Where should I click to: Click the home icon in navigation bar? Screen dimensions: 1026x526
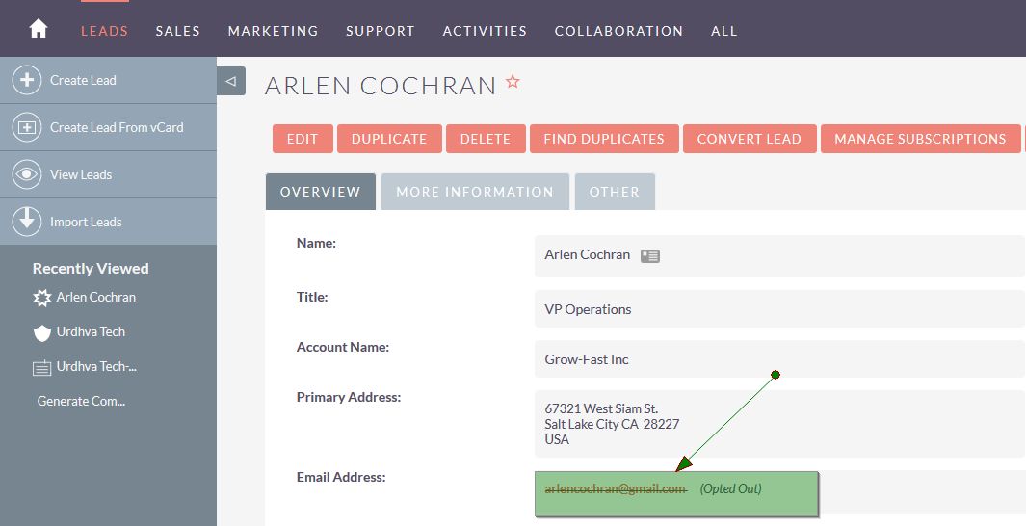(39, 29)
